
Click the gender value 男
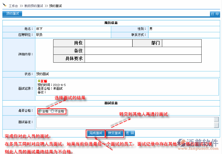point(151,29)
